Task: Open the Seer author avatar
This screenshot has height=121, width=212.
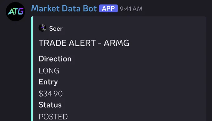Action: coord(42,28)
